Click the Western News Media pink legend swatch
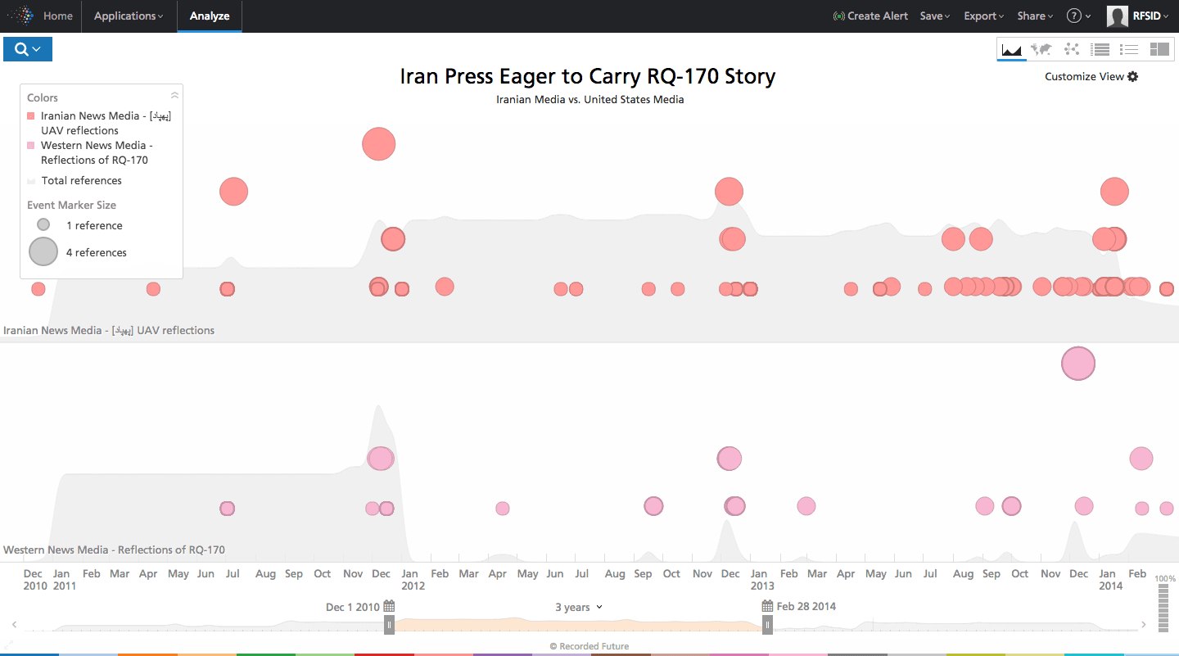Viewport: 1179px width, 656px height. click(31, 146)
